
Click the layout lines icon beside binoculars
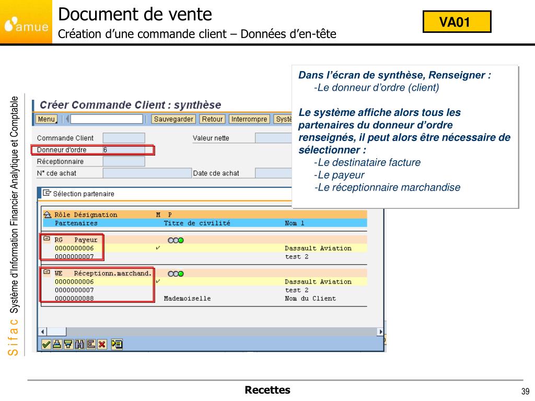click(x=91, y=345)
